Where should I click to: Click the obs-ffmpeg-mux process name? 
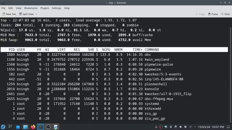point(159,99)
